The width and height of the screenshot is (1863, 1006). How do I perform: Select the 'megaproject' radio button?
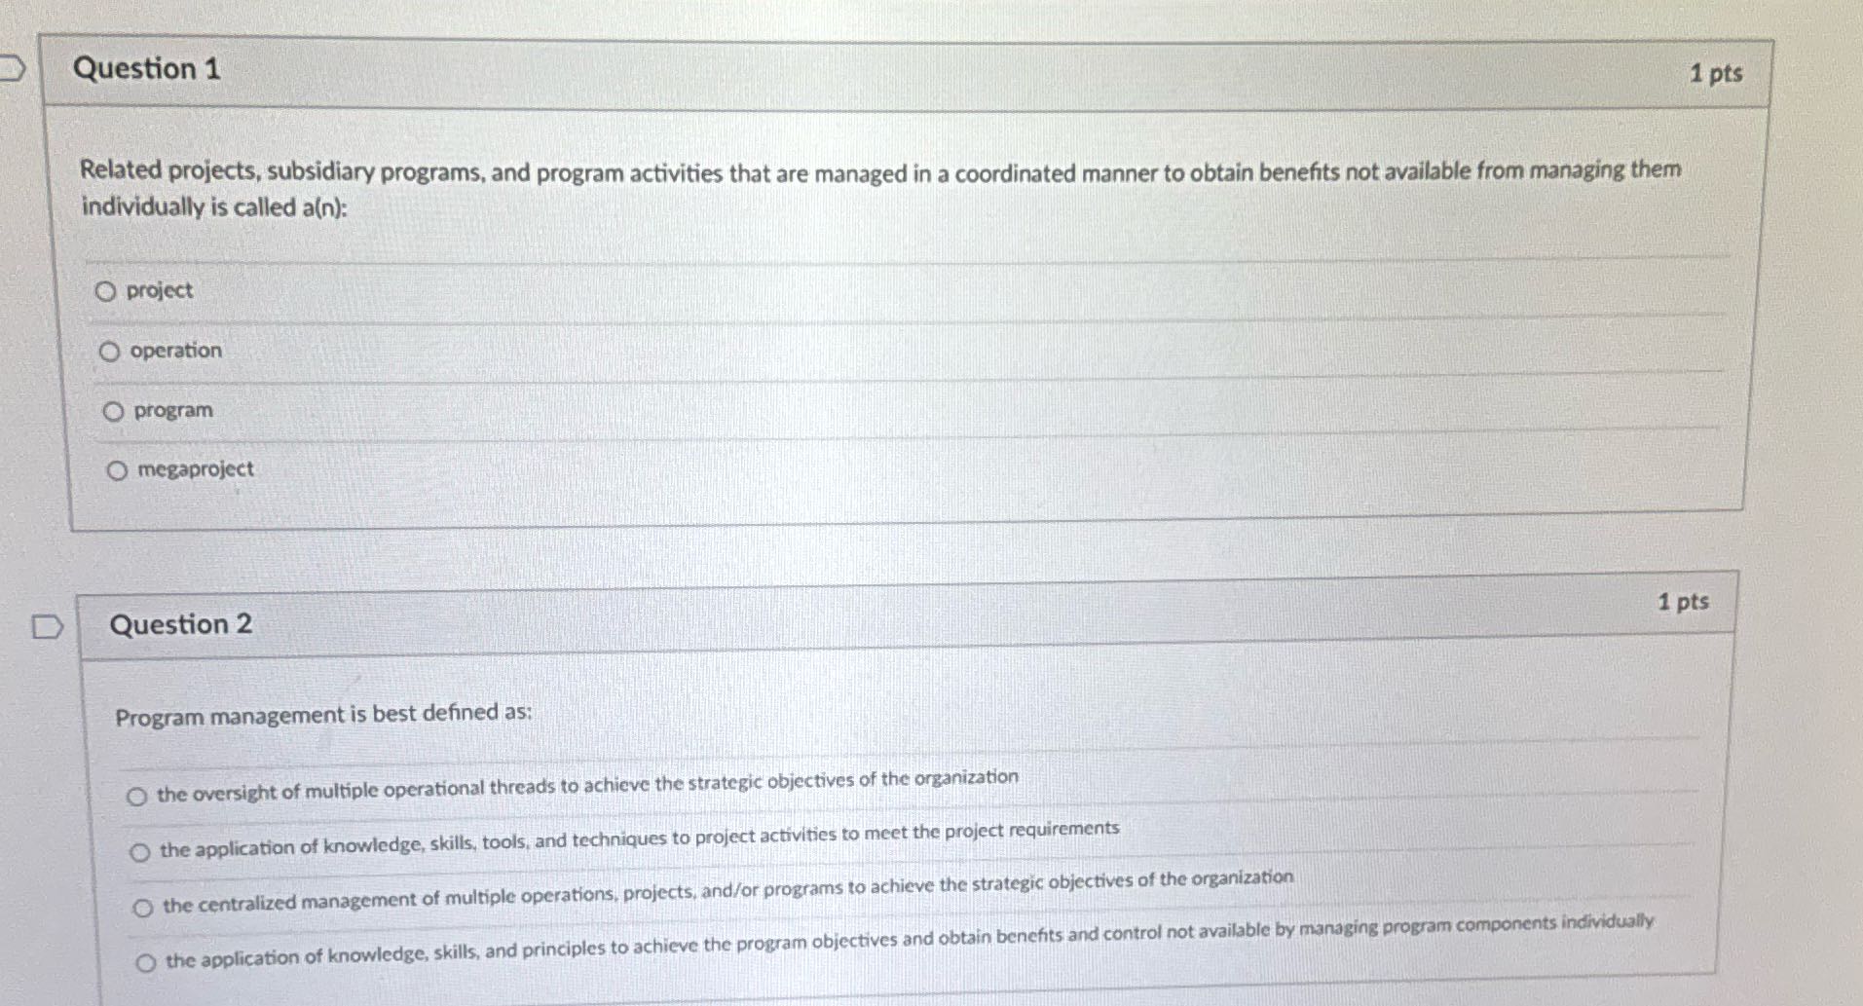point(118,469)
